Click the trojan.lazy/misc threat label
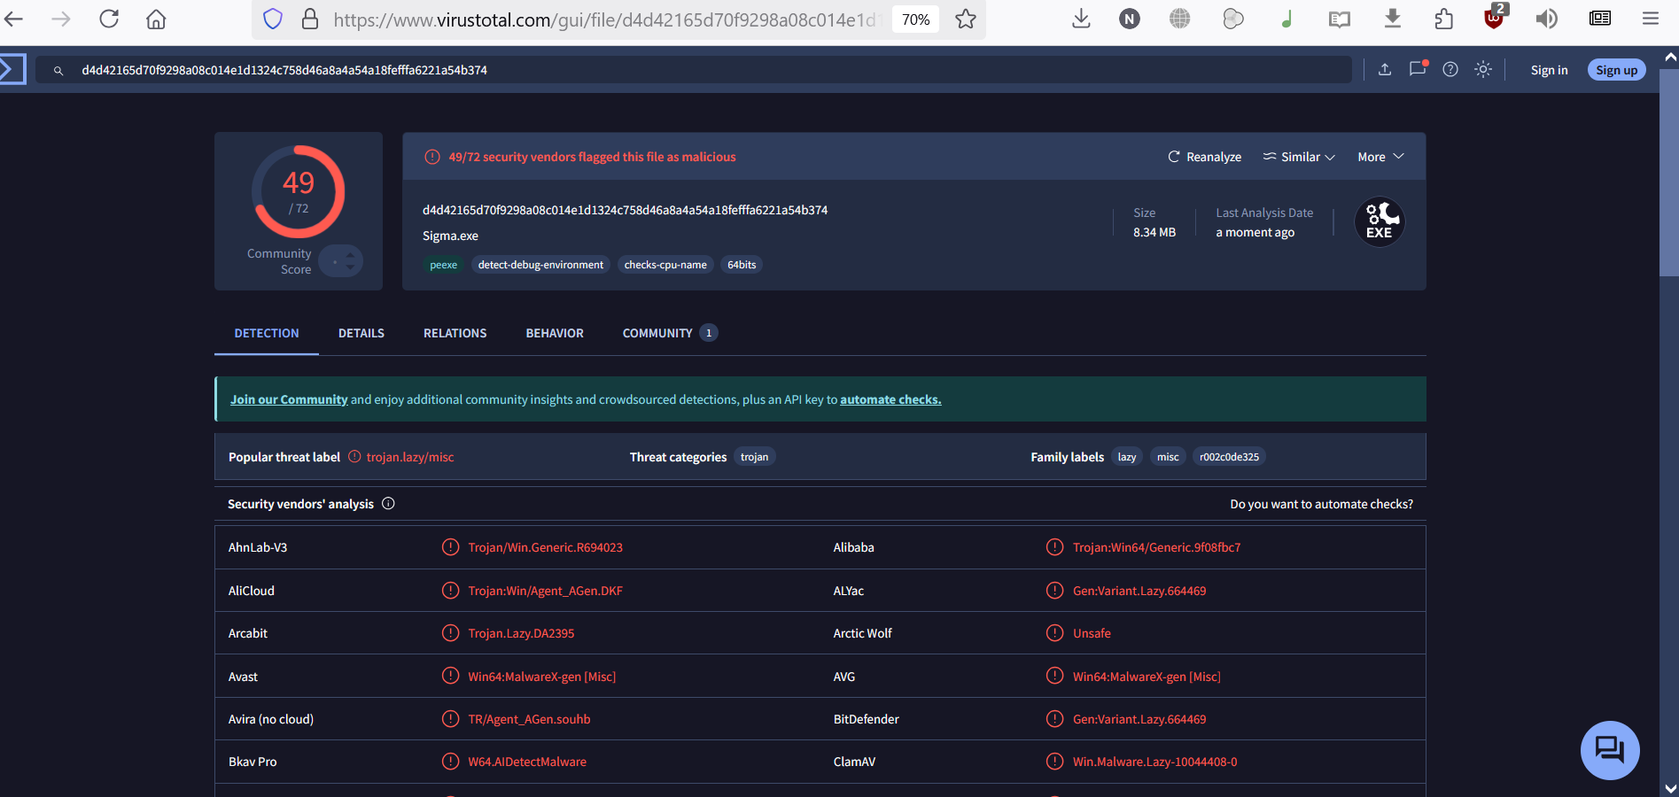This screenshot has width=1679, height=797. pos(410,457)
